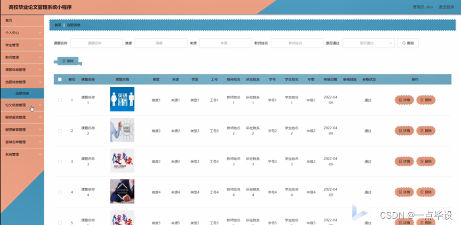
Task: Click the 审核状态 column header
Action: click(x=369, y=79)
